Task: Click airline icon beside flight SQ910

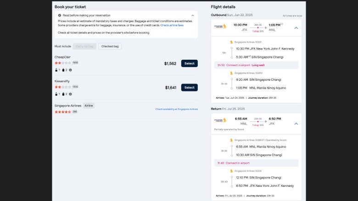Action: 231,73
